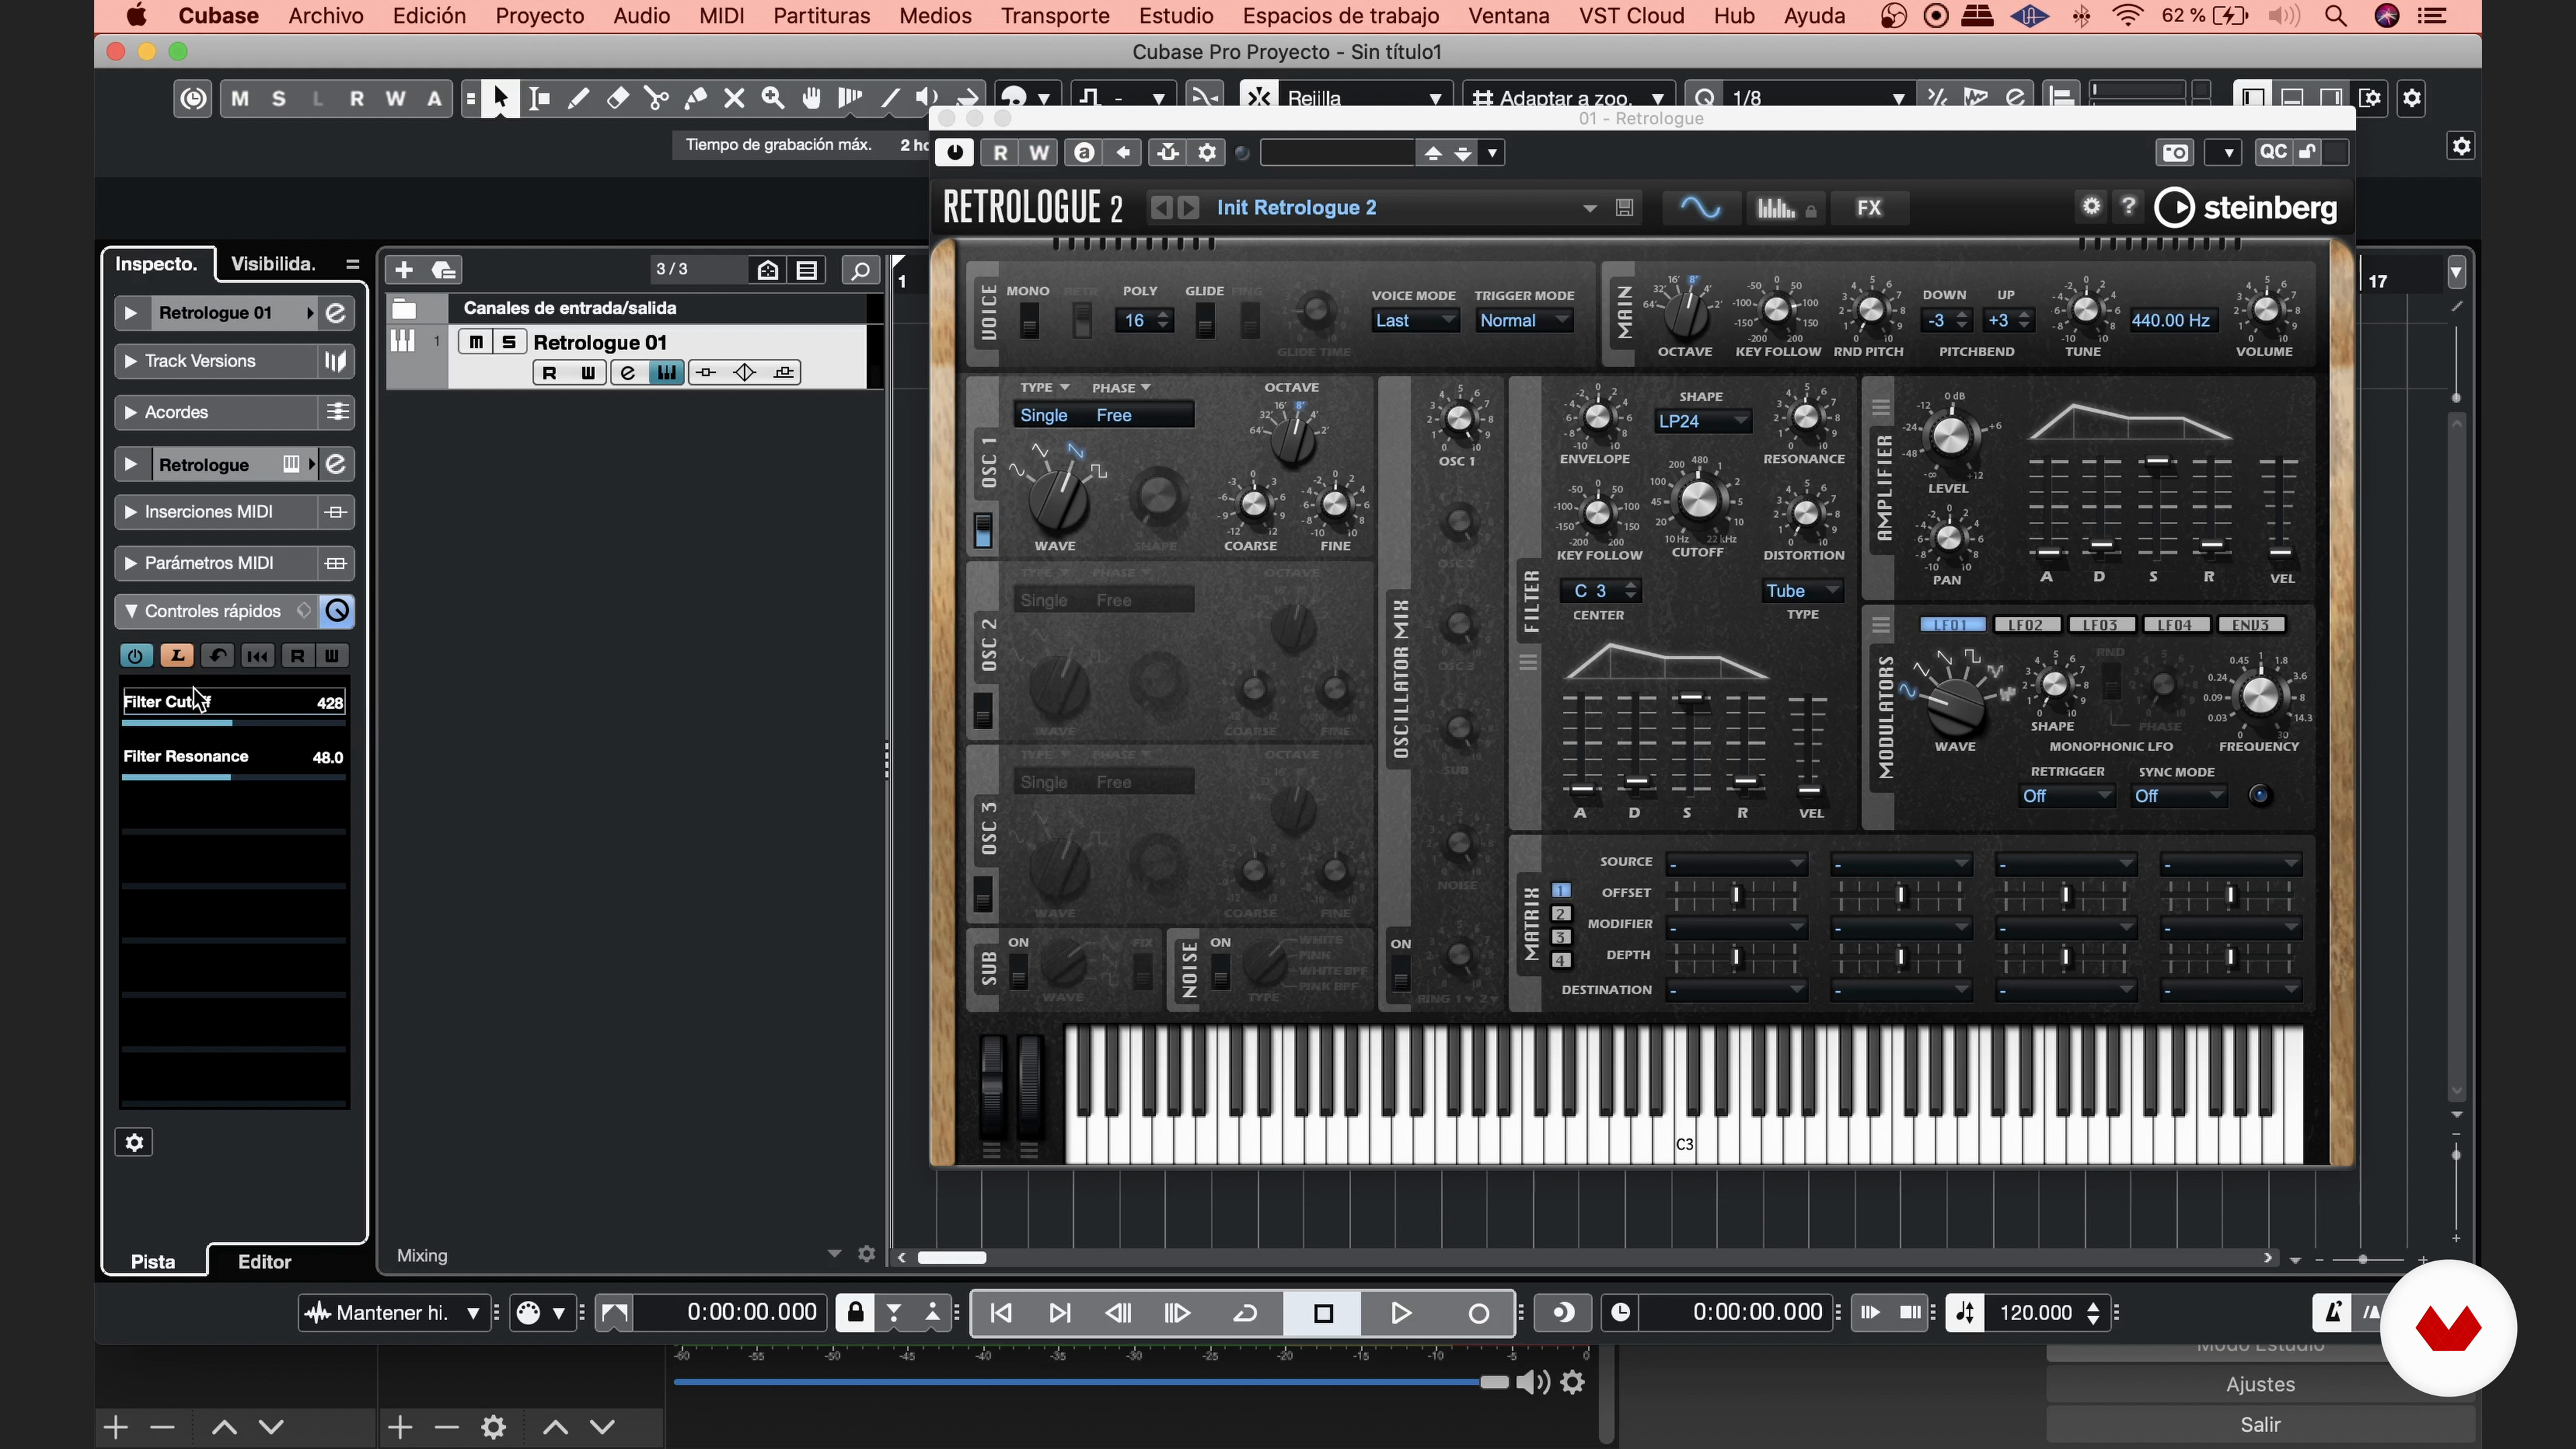Open the Trigger Mode Normal dropdown
2576x1449 pixels.
(x=1524, y=321)
